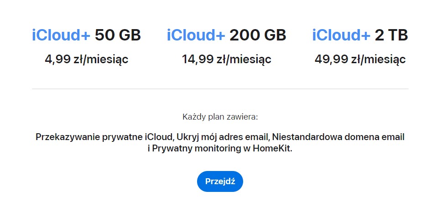Click the "2 TB" storage size text
The width and height of the screenshot is (437, 211).
click(391, 35)
